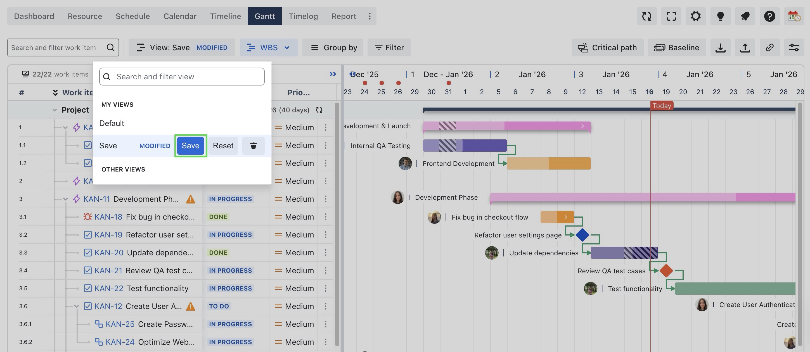The width and height of the screenshot is (810, 352).
Task: Open settings via the gear icon
Action: point(695,16)
